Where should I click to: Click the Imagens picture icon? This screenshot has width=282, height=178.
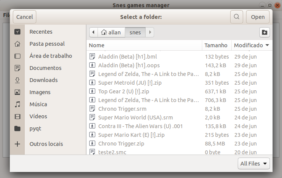(17, 92)
